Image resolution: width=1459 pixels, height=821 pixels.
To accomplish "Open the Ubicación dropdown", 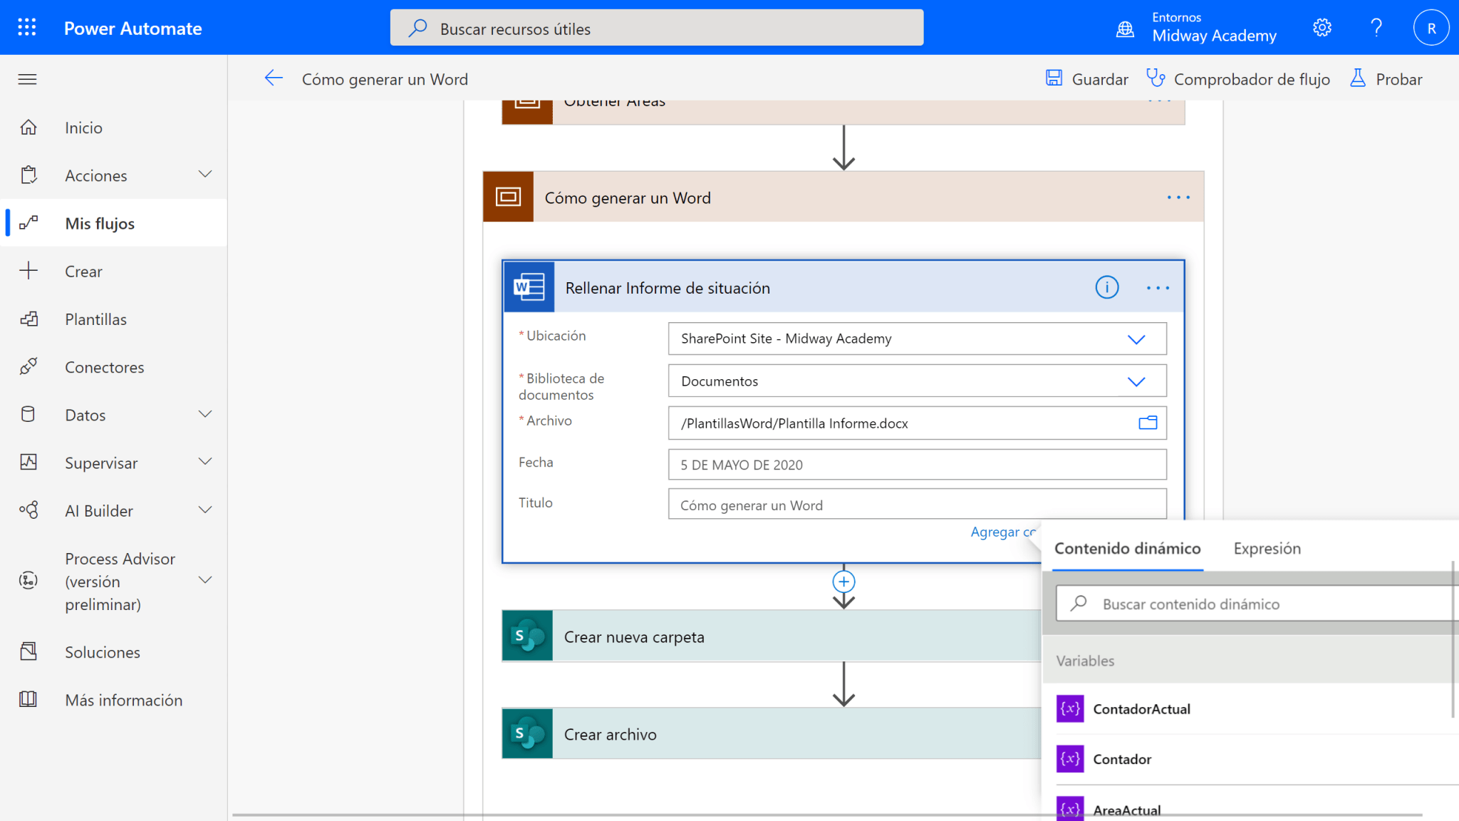I will pos(1137,339).
